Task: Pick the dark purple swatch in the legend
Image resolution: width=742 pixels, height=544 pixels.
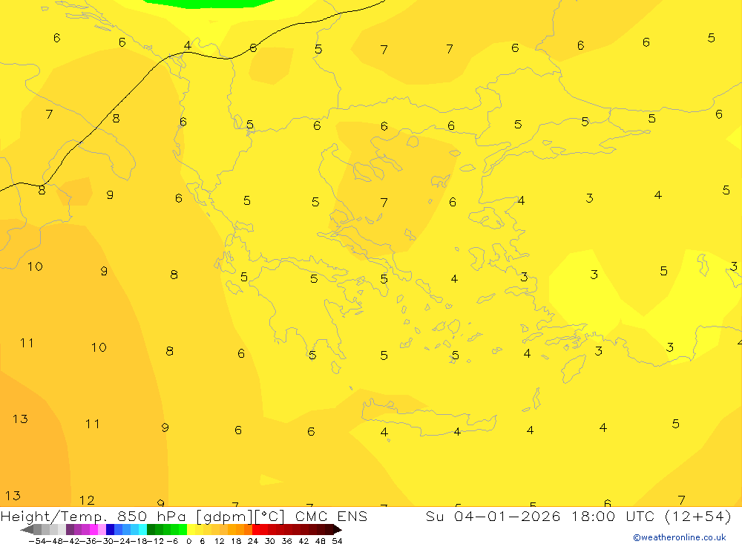Action: 70,530
